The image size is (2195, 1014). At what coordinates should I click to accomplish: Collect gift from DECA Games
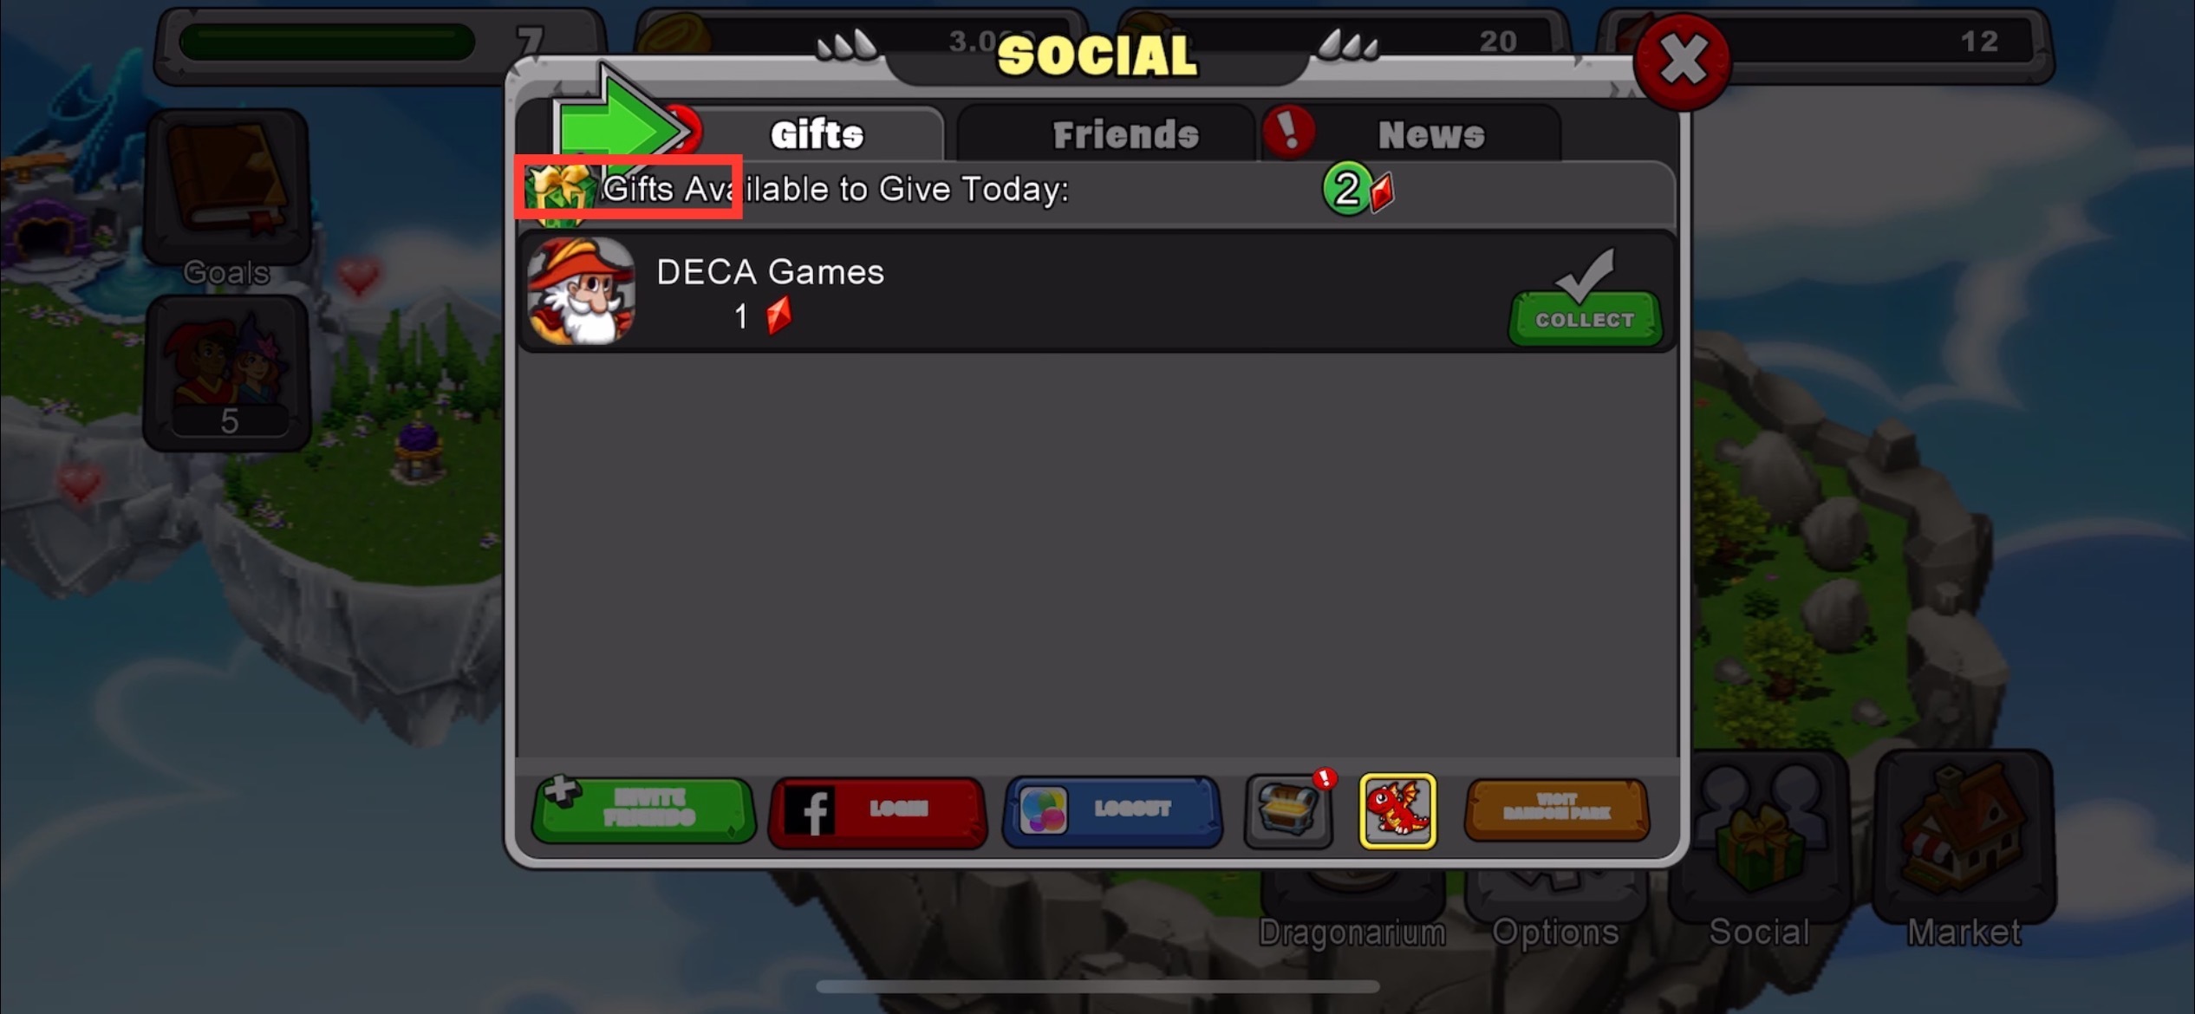tap(1583, 321)
